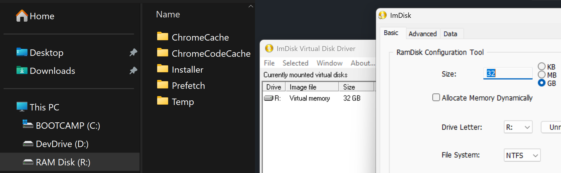Open the Selected menu in ImDisk Virtual Disk Driver
Viewport: 561px width, 173px height.
[295, 63]
